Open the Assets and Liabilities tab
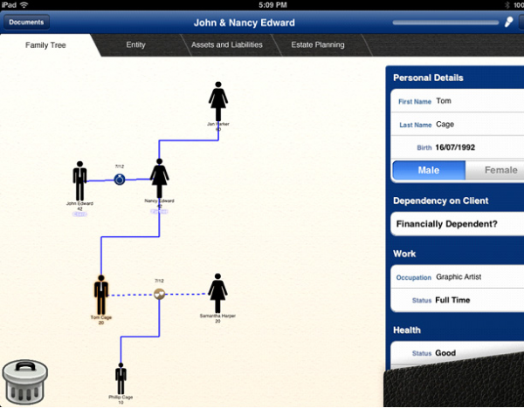524x408 pixels. click(x=226, y=44)
